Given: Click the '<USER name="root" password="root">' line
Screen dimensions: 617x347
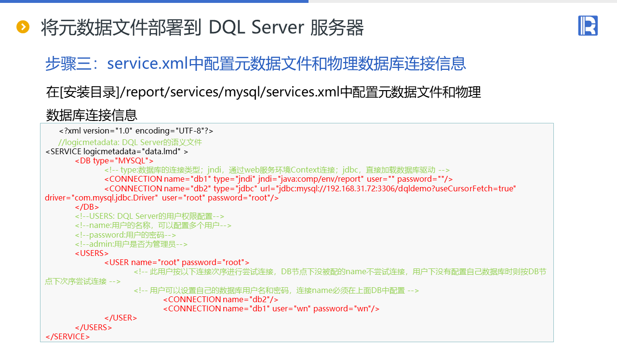Looking at the screenshot, I should 177,262.
